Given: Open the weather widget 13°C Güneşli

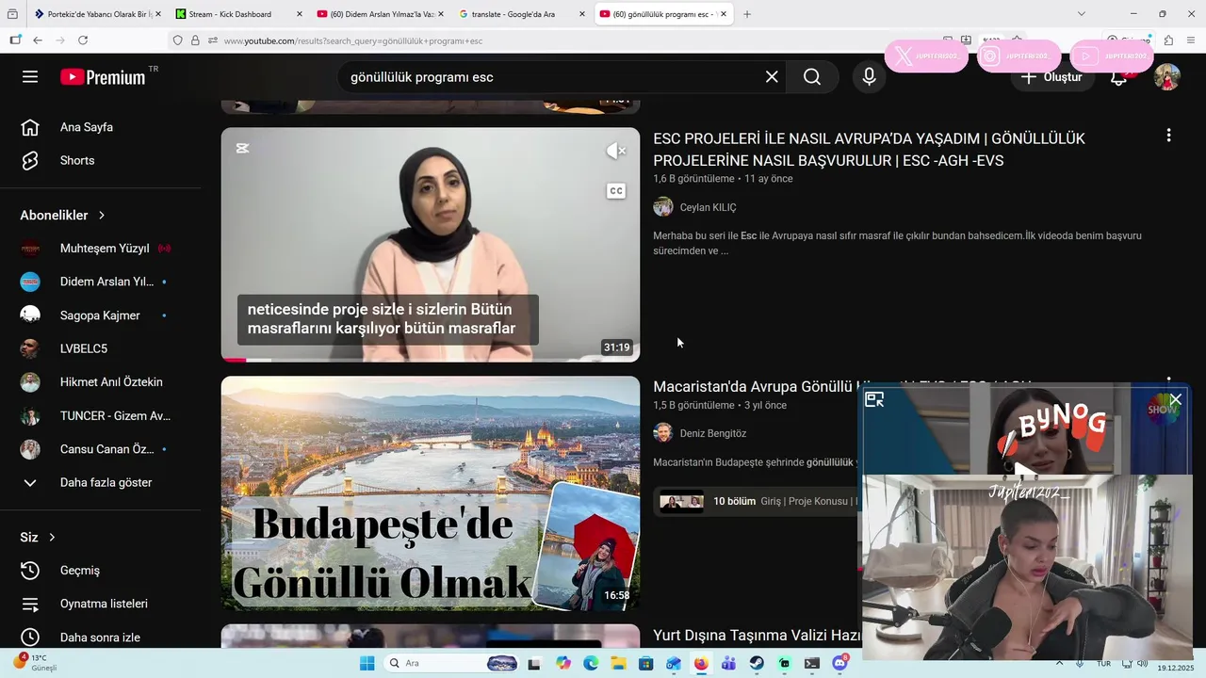Looking at the screenshot, I should [x=36, y=663].
